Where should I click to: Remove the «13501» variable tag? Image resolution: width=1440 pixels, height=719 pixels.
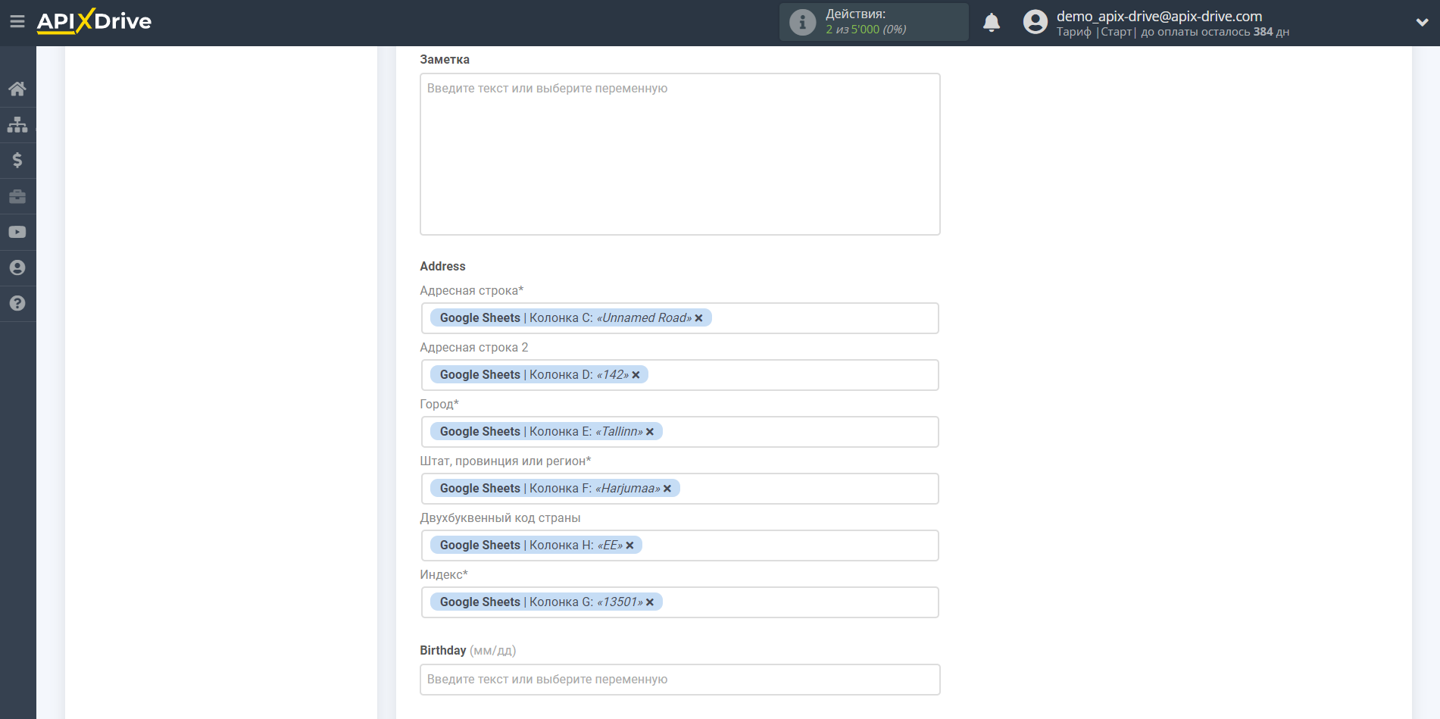650,602
